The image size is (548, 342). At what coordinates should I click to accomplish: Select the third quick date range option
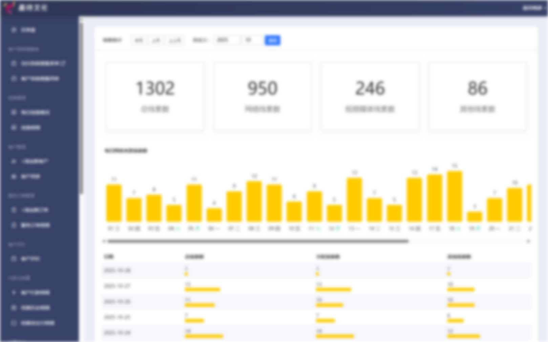(x=175, y=40)
